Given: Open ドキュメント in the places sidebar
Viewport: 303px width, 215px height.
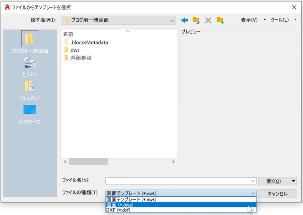Looking at the screenshot, I should 30,90.
